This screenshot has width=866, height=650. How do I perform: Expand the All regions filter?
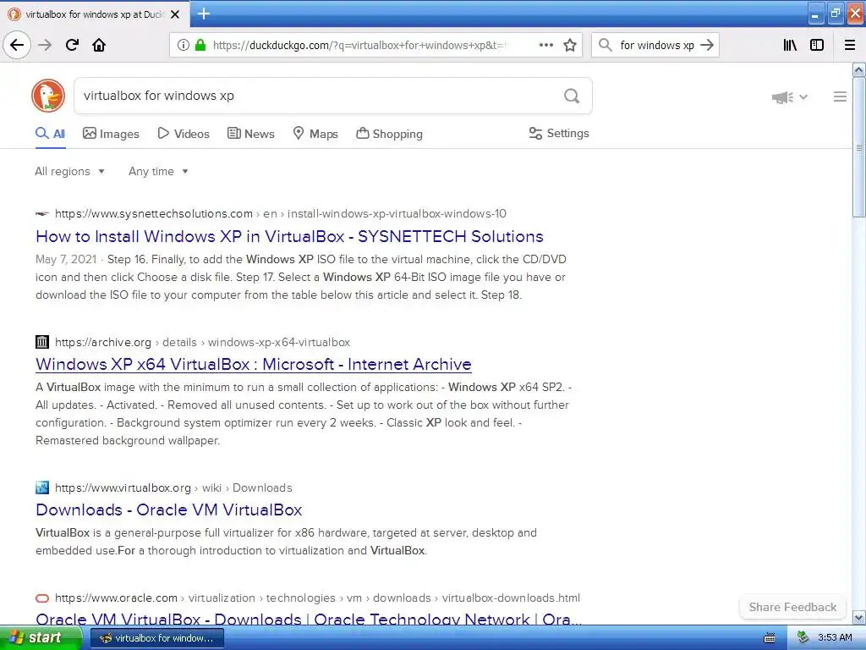[69, 171]
